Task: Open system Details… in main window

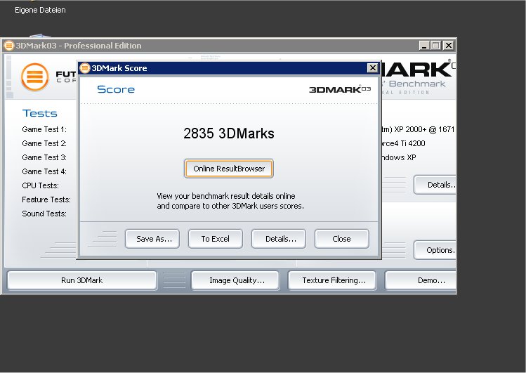Action: point(435,185)
